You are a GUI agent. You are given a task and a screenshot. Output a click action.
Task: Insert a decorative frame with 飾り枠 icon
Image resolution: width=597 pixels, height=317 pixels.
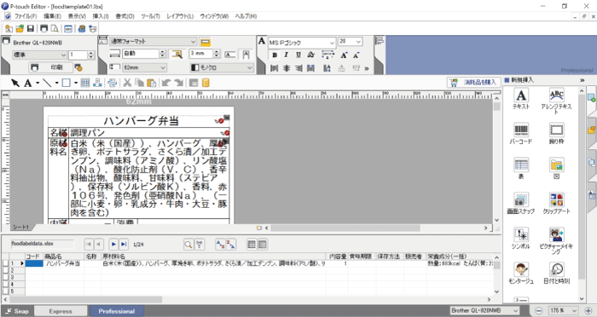click(x=556, y=134)
